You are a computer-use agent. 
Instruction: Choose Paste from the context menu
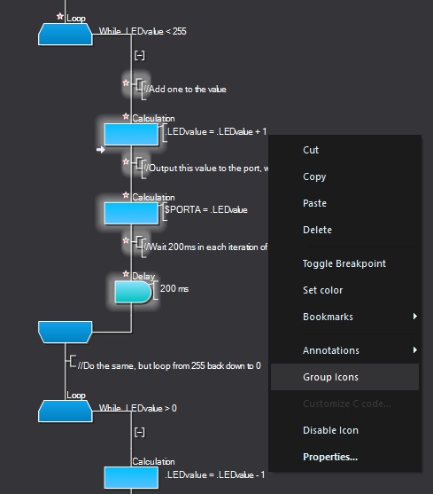345,203
